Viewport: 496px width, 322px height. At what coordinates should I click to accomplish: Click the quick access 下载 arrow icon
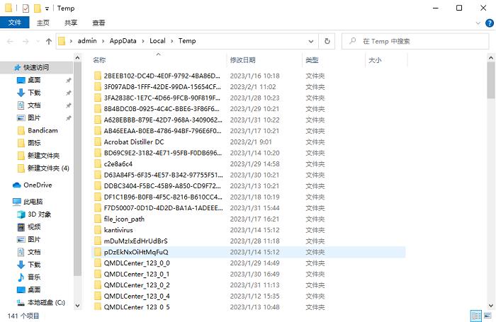[x=21, y=93]
